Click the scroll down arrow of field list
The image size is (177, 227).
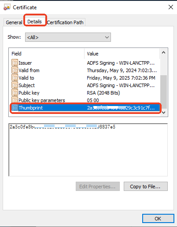(163, 113)
